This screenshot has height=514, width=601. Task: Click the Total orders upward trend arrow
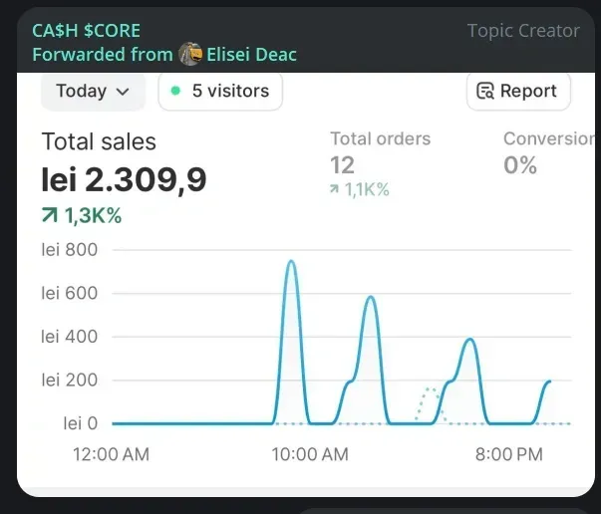(x=335, y=190)
